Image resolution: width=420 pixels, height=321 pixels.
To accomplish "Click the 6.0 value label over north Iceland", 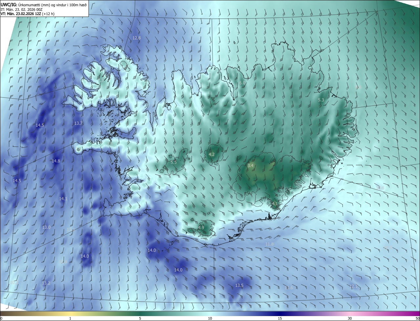I will 242,83.
